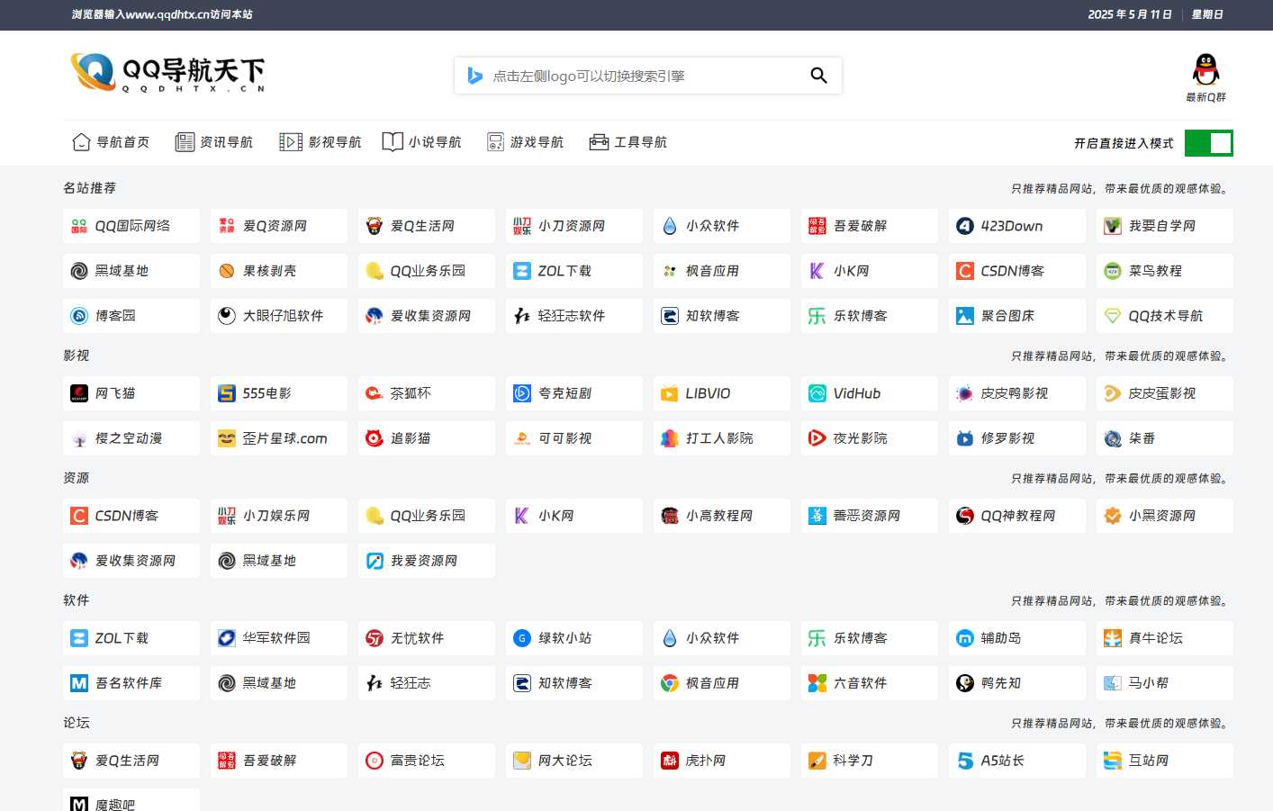Click the magnifier search button
This screenshot has width=1273, height=811.
click(818, 76)
